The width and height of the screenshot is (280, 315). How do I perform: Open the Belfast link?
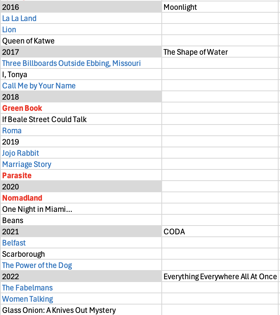pos(14,243)
